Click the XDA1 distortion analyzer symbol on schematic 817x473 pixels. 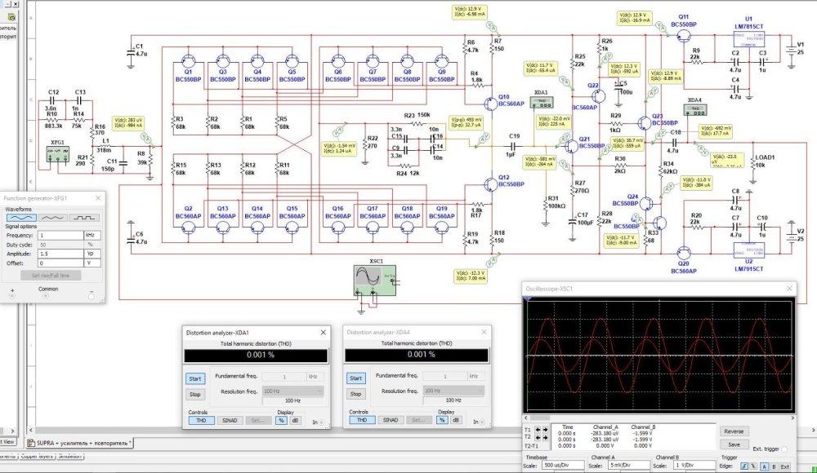[541, 104]
